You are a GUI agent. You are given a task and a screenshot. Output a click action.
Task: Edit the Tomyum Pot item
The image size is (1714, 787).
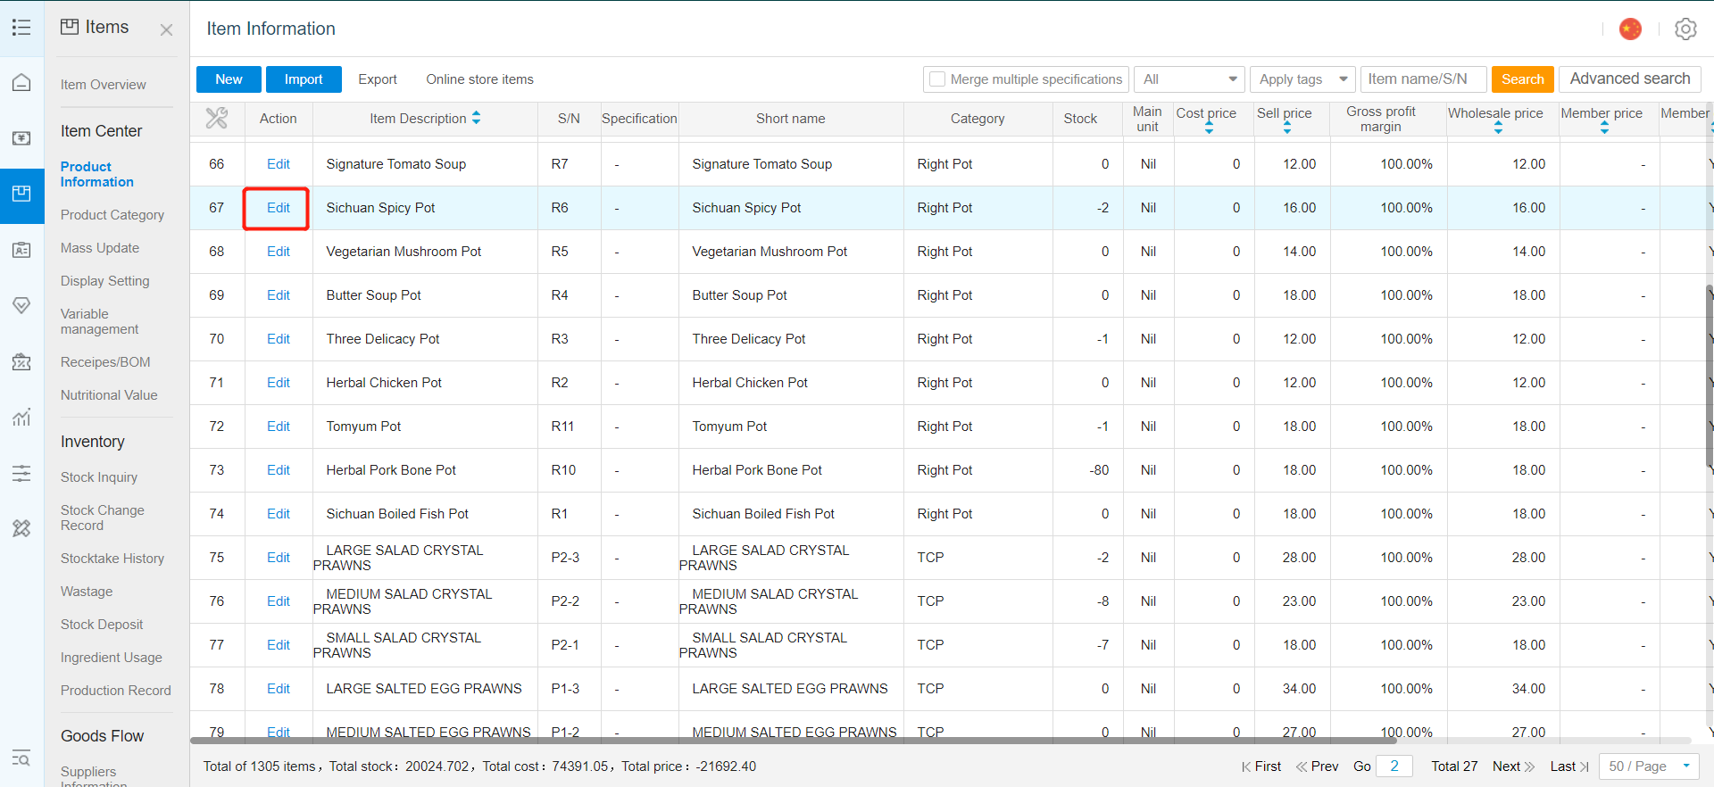click(x=279, y=427)
